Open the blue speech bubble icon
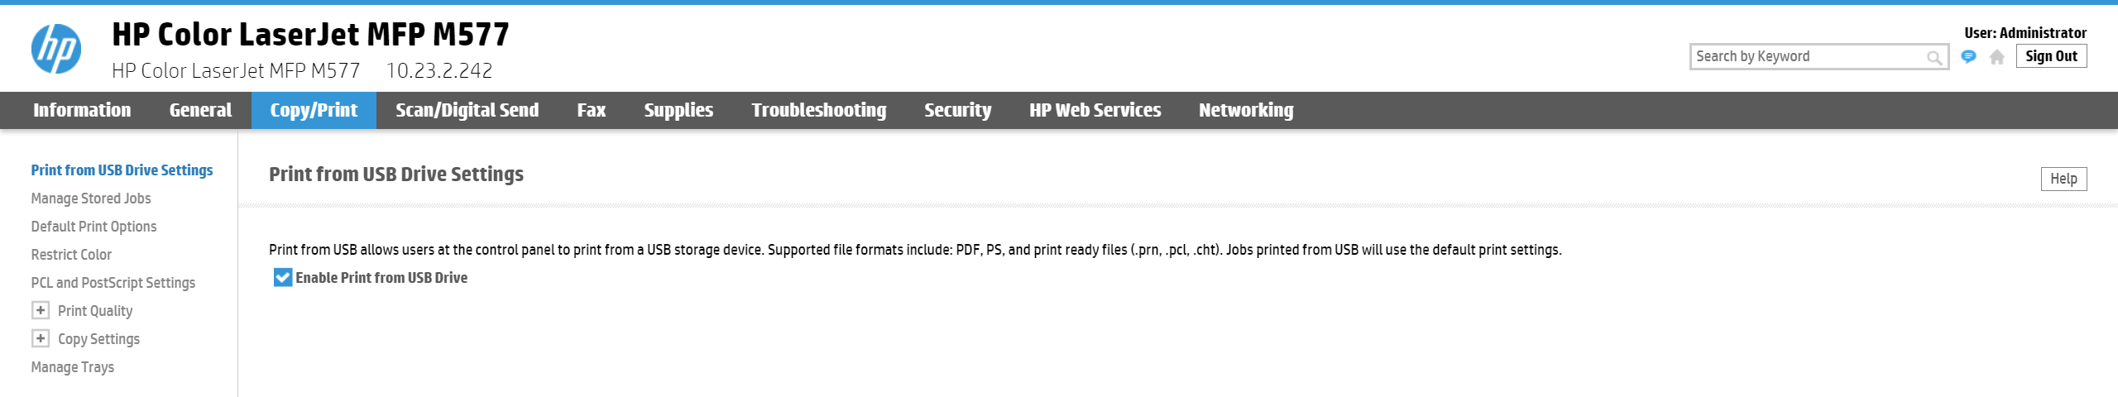The width and height of the screenshot is (2118, 397). [1969, 56]
